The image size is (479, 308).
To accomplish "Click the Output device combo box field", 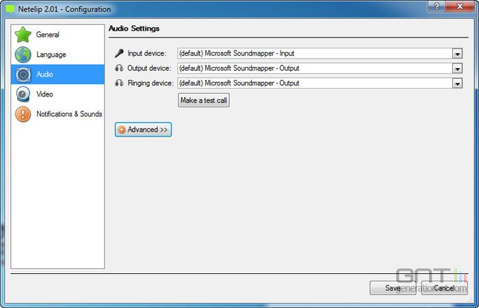I will tap(320, 68).
